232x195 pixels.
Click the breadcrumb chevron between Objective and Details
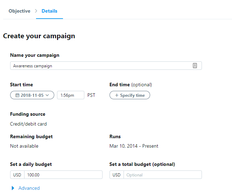36,11
